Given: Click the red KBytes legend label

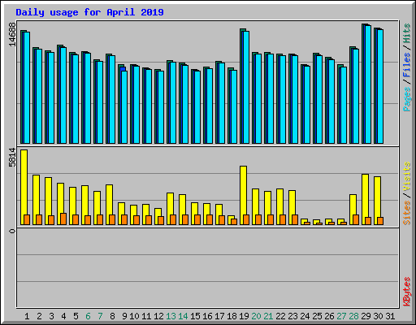Looking at the screenshot, I should (x=407, y=292).
